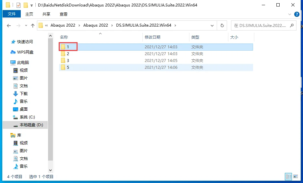Open 视频 under 库
Image resolution: width=303 pixels, height=183 pixels.
pos(24,143)
